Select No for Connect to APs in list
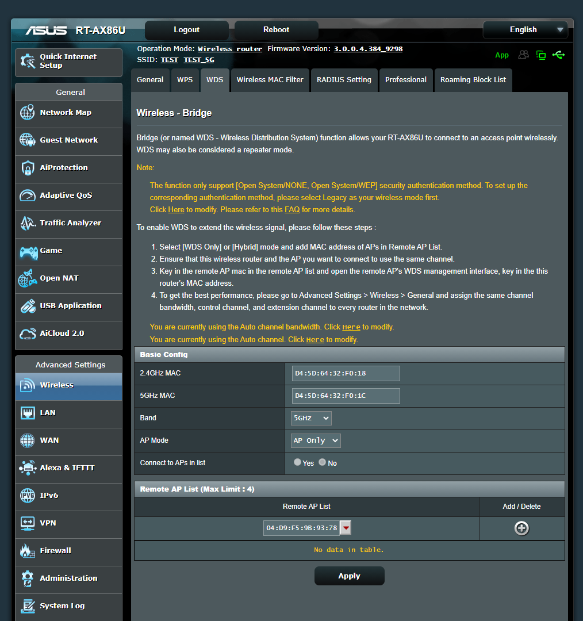The image size is (583, 621). coord(322,462)
